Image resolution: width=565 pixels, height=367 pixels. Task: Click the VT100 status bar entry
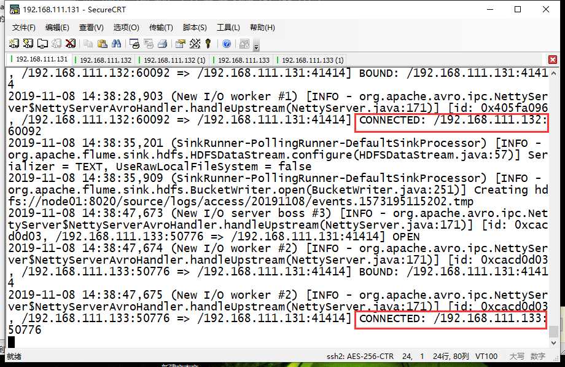(x=486, y=357)
